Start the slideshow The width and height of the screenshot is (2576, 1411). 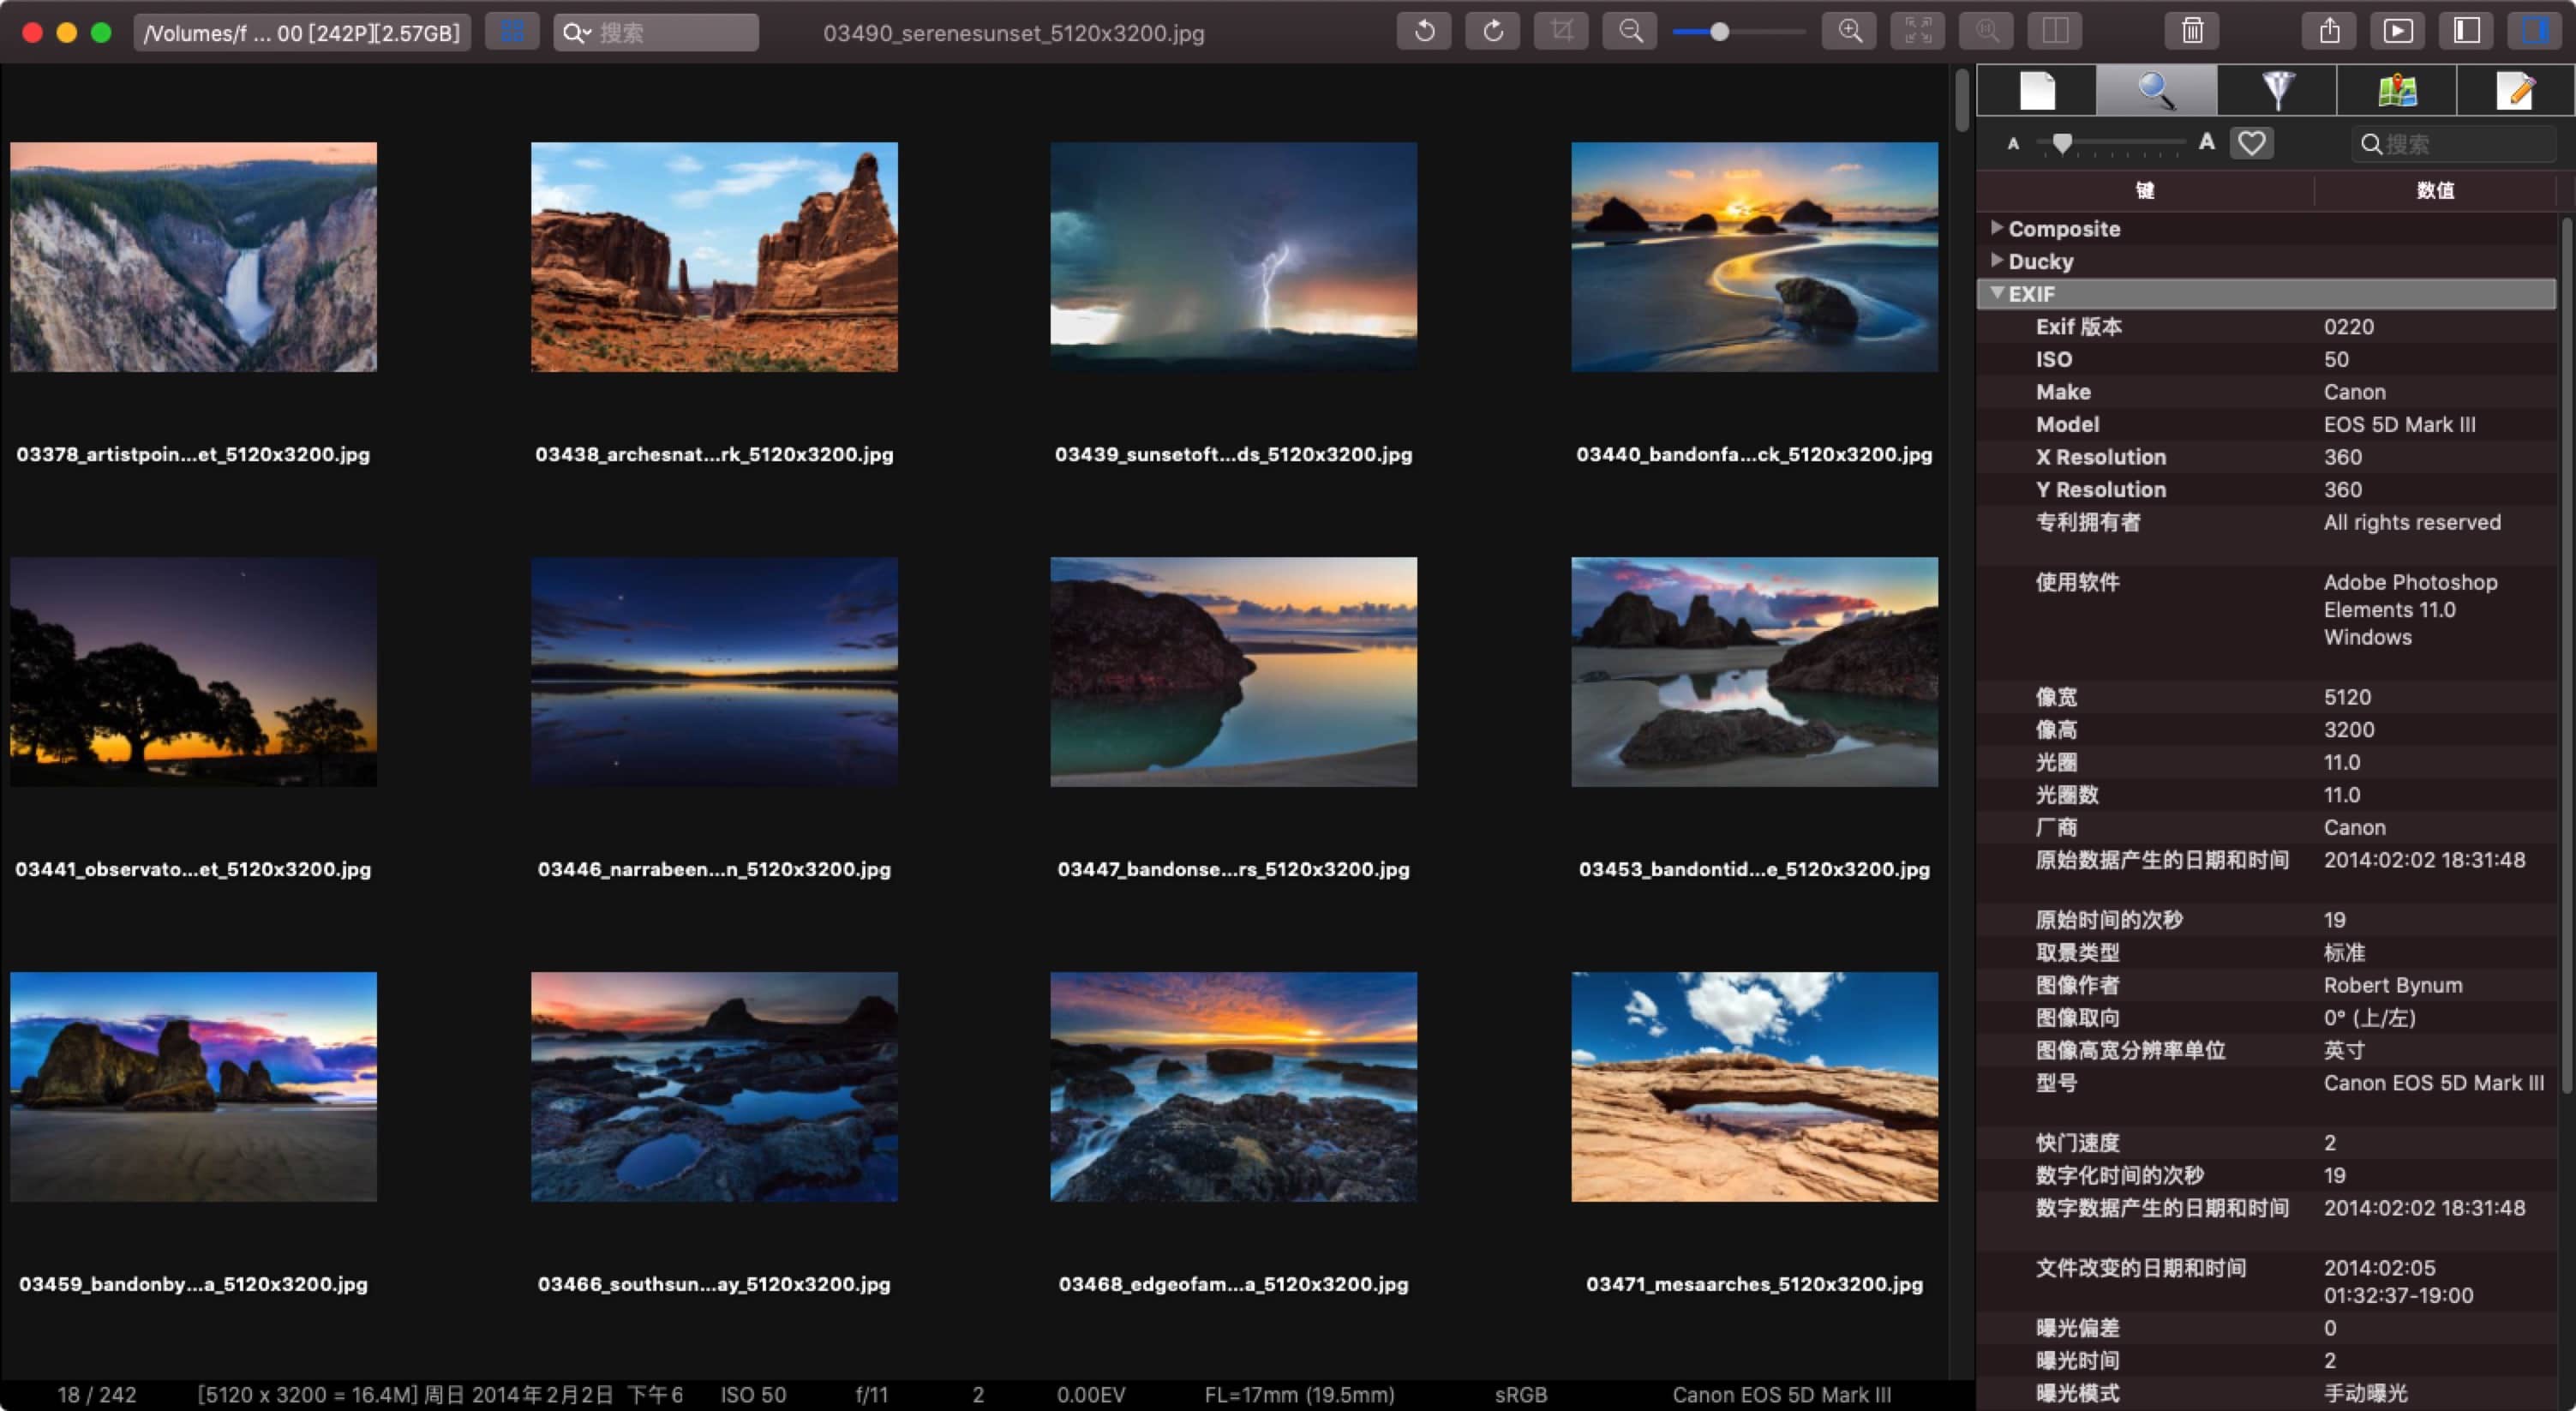[x=2398, y=32]
